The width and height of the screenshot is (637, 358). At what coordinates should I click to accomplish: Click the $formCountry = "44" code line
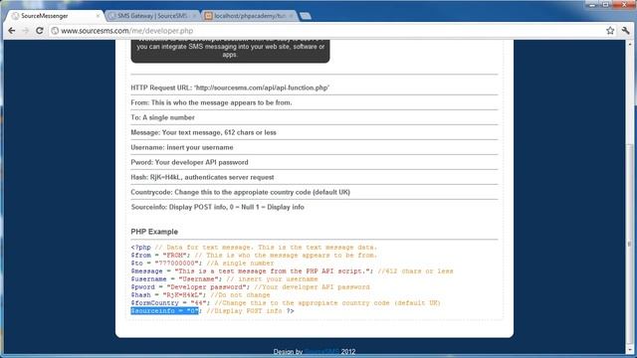(286, 302)
